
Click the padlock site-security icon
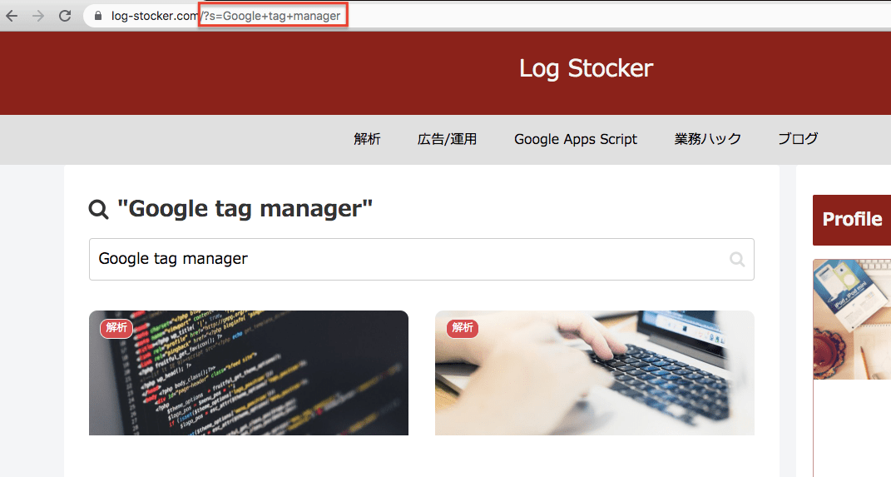click(97, 16)
